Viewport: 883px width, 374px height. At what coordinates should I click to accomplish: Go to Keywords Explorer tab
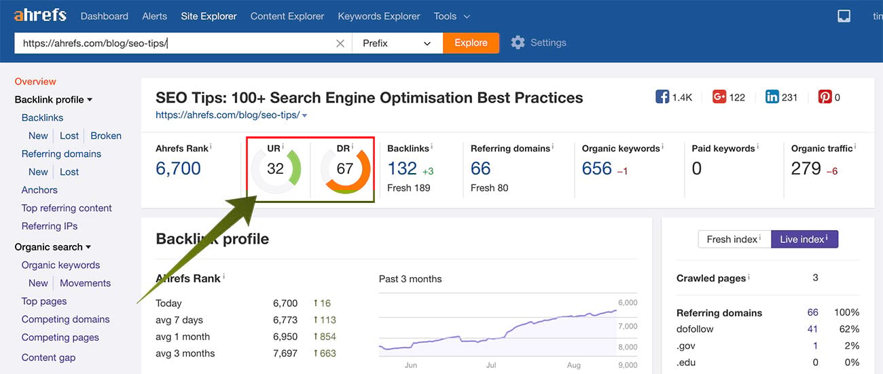(379, 16)
